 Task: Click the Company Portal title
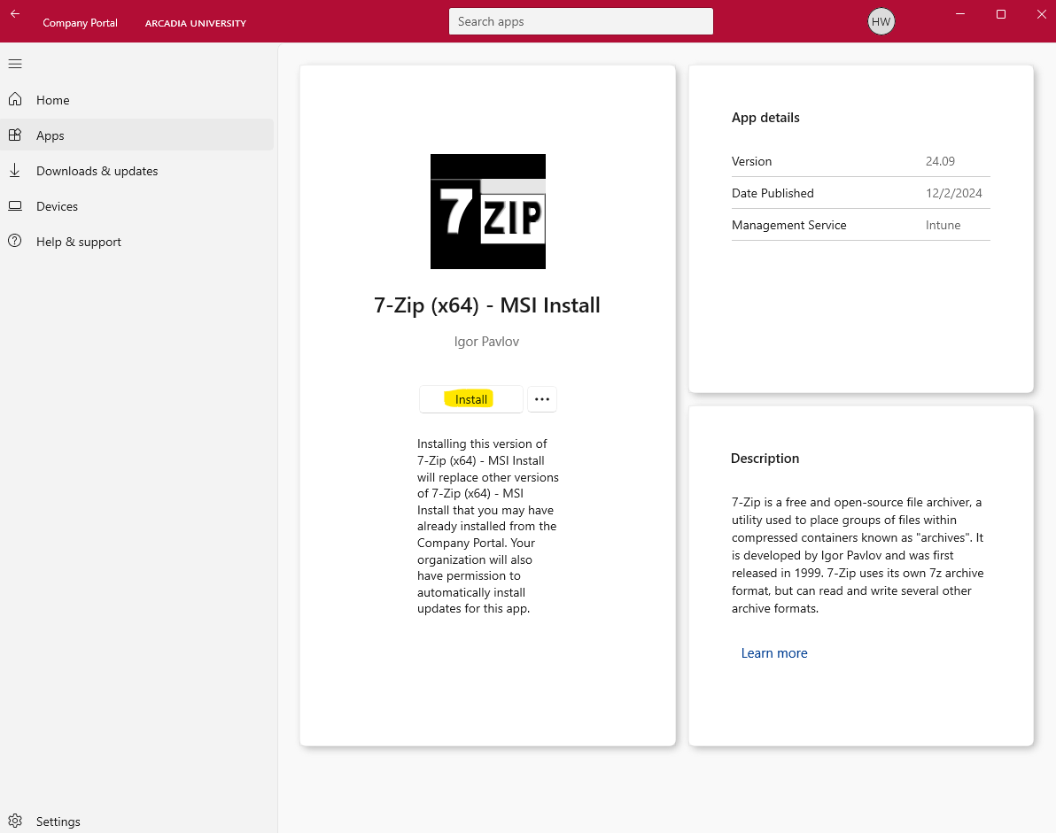[x=80, y=23]
